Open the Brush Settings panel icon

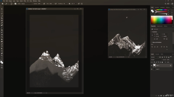[x=15, y=4]
